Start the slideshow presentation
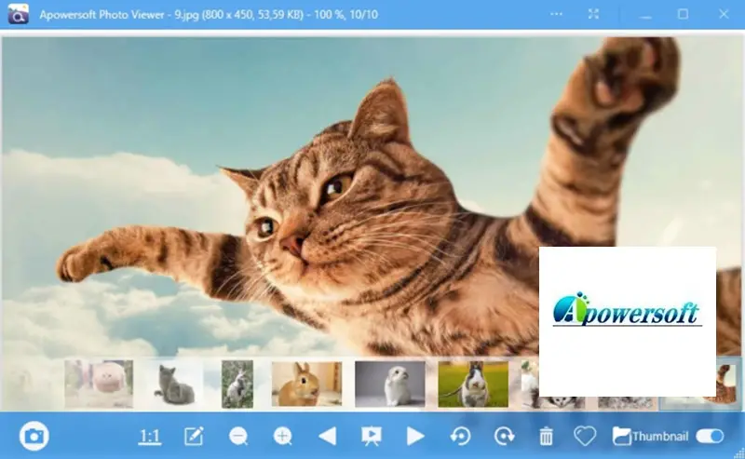The width and height of the screenshot is (745, 459). pyautogui.click(x=371, y=437)
